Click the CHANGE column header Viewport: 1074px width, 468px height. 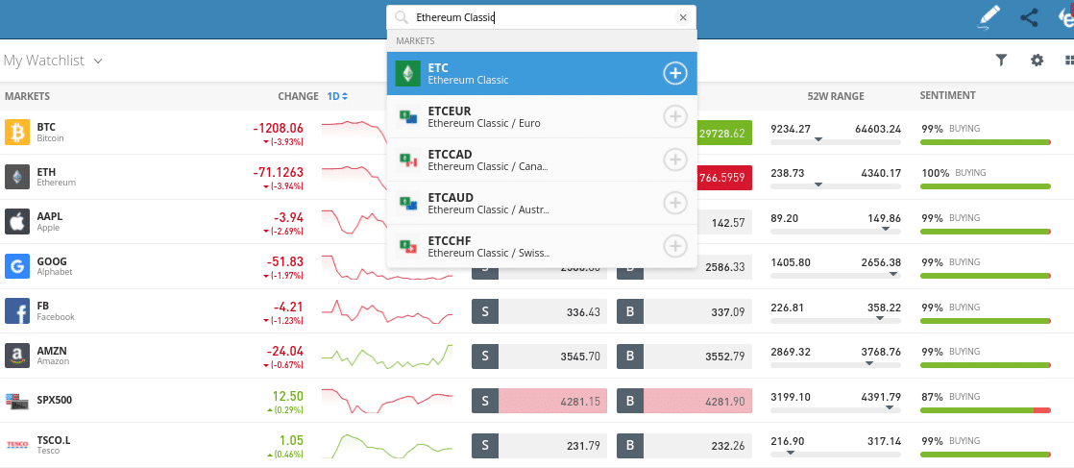(298, 96)
